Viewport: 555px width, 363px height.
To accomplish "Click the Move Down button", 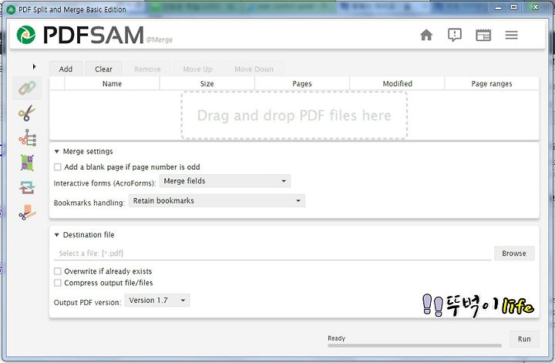I will coord(254,69).
